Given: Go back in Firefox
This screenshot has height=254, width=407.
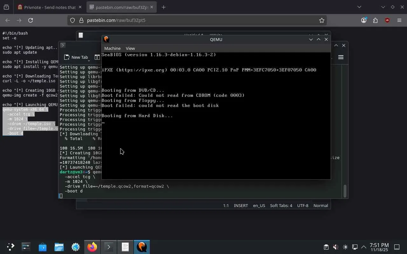Looking at the screenshot, I should pos(8,20).
